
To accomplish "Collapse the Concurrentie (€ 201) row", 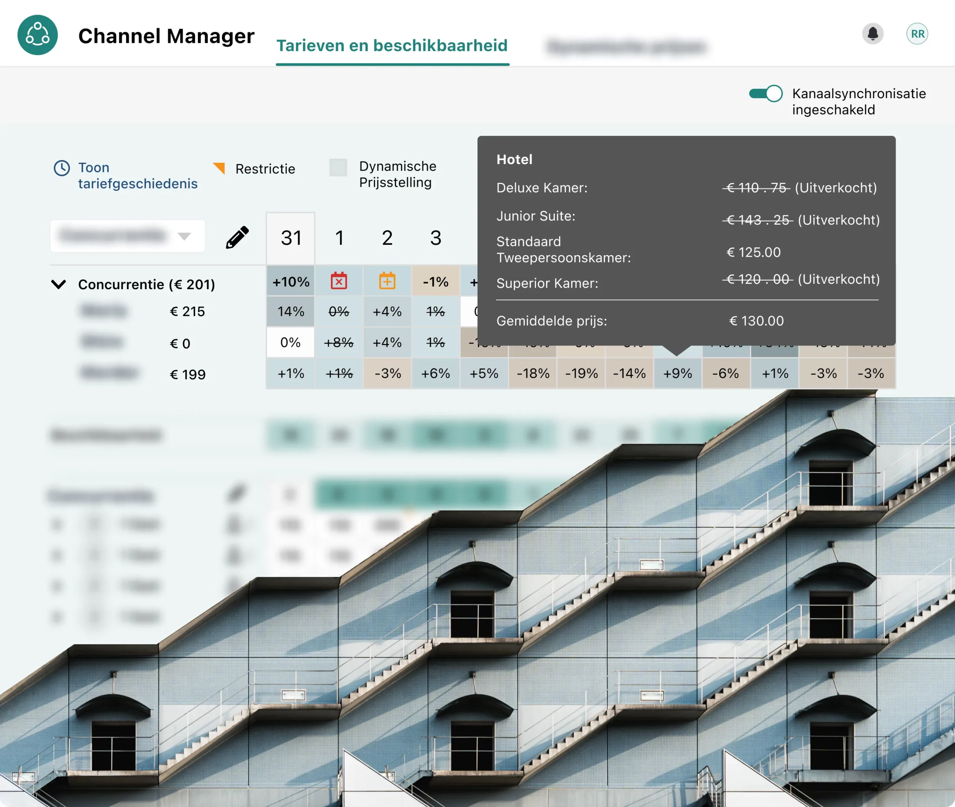I will coord(59,284).
